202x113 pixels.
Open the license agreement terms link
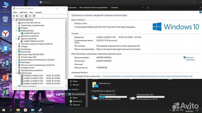(147, 76)
